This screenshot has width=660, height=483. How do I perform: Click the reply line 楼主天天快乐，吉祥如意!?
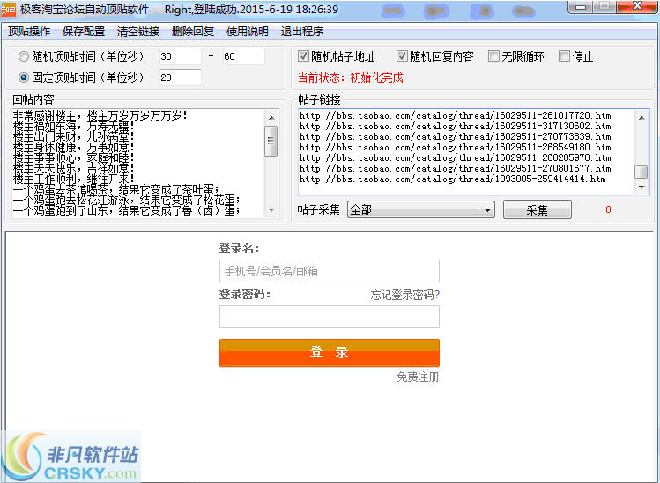pos(74,168)
